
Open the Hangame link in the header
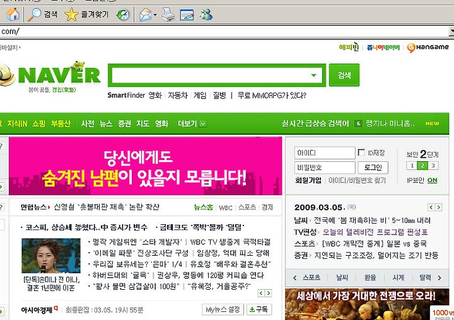point(428,47)
